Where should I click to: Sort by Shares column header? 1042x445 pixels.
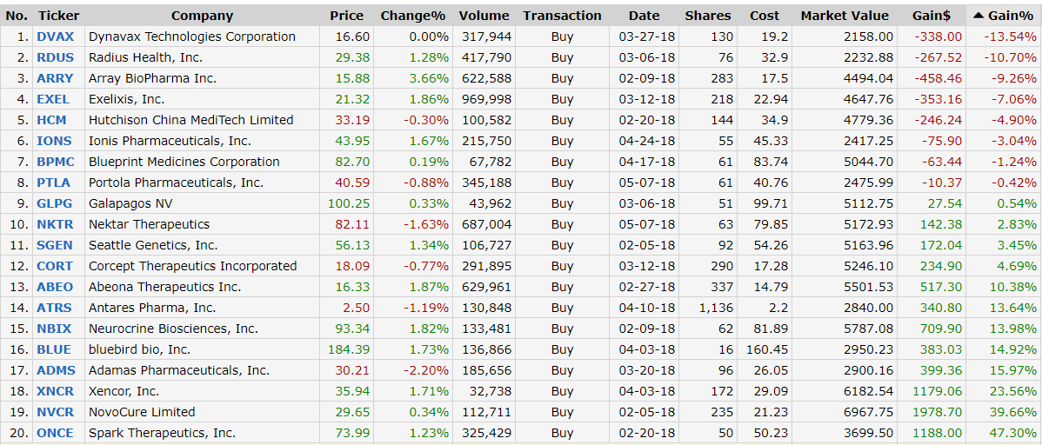click(708, 16)
